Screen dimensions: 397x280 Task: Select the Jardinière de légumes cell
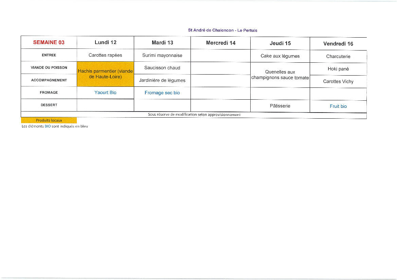coord(162,80)
